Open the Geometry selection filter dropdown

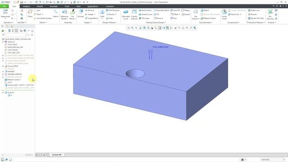click(x=273, y=160)
